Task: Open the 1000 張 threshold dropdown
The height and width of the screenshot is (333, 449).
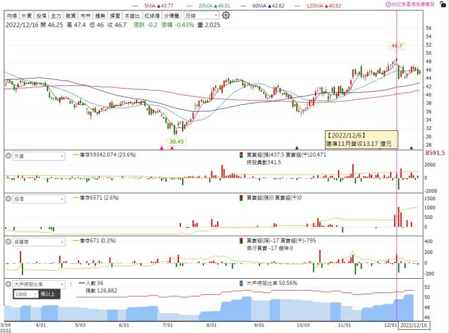Action: click(26, 294)
